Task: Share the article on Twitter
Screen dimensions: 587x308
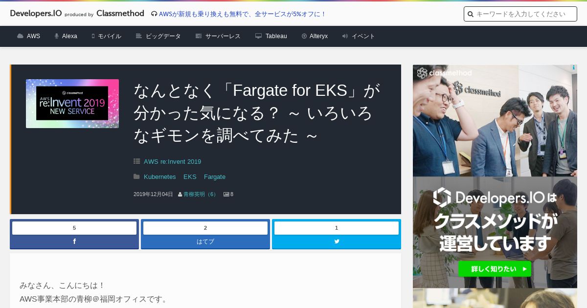Action: (337, 242)
